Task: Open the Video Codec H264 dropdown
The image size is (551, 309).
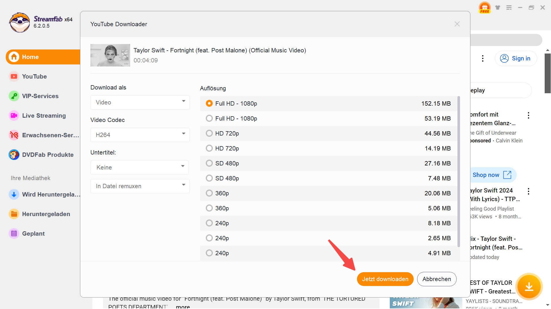Action: pos(140,135)
